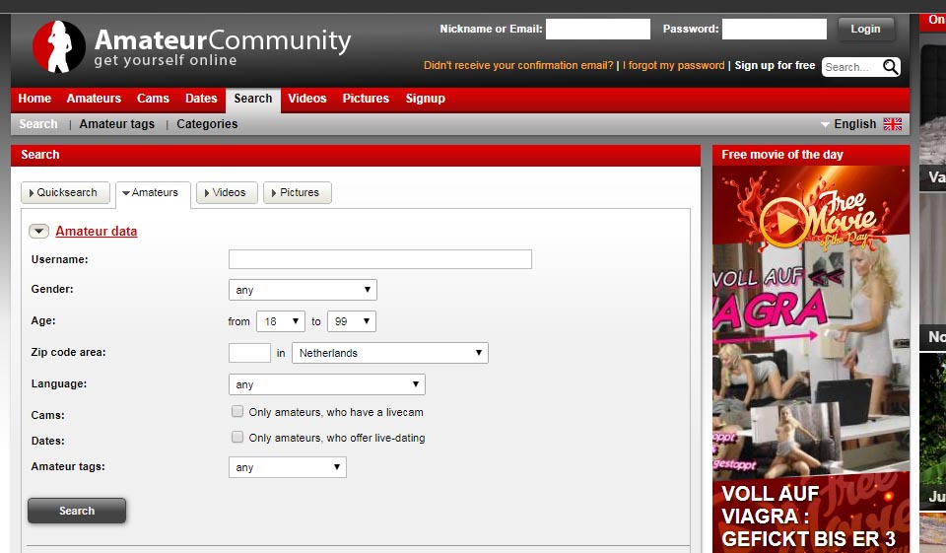Click into the Username field
946x553 pixels.
379,259
